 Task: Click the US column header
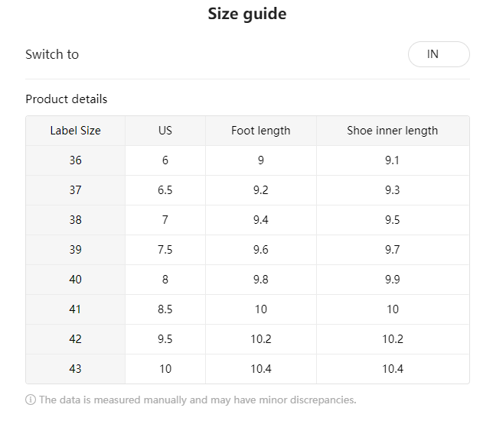[165, 131]
